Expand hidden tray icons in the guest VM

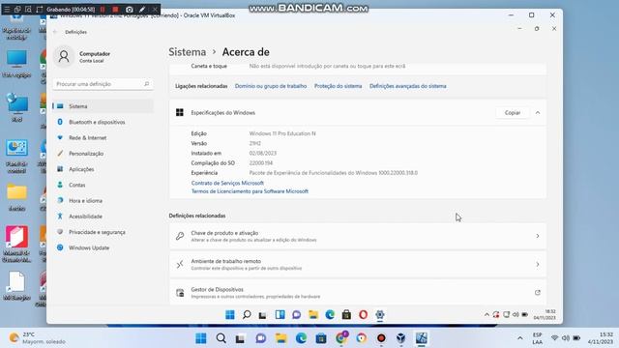click(486, 314)
